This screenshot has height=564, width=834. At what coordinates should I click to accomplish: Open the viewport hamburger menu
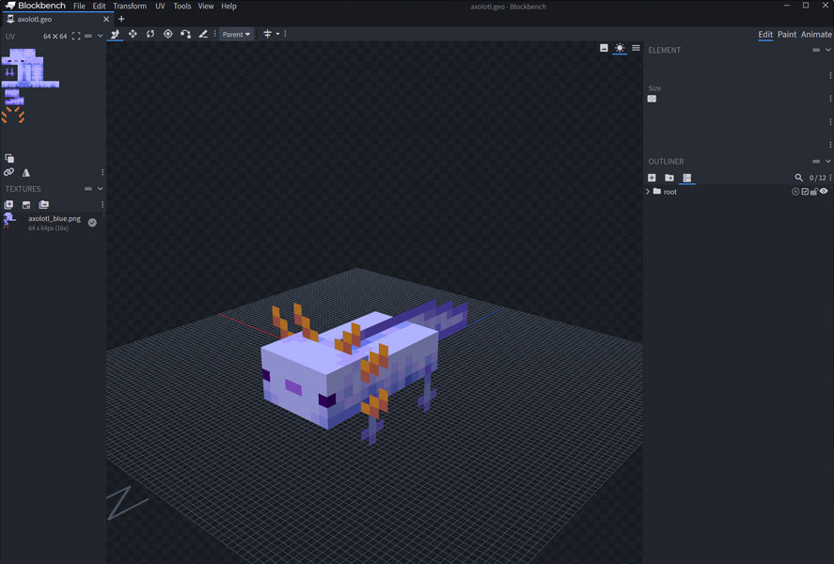pyautogui.click(x=636, y=48)
